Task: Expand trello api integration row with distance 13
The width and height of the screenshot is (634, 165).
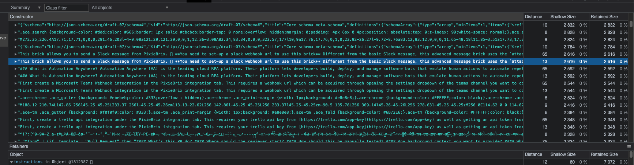Action: tap(15, 127)
